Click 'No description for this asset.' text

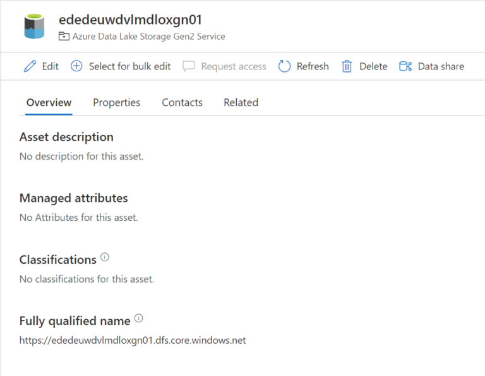(81, 156)
